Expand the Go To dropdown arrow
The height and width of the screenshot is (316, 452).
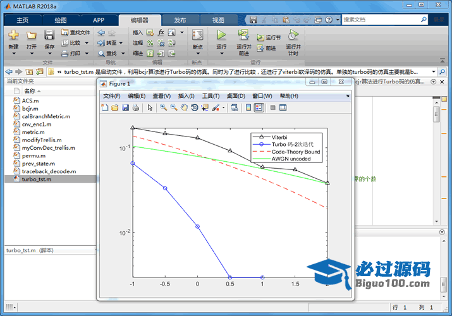121,43
